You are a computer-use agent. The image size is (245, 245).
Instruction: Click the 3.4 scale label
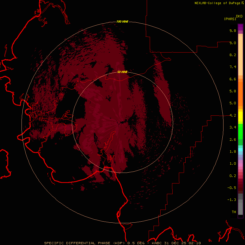click(x=233, y=127)
